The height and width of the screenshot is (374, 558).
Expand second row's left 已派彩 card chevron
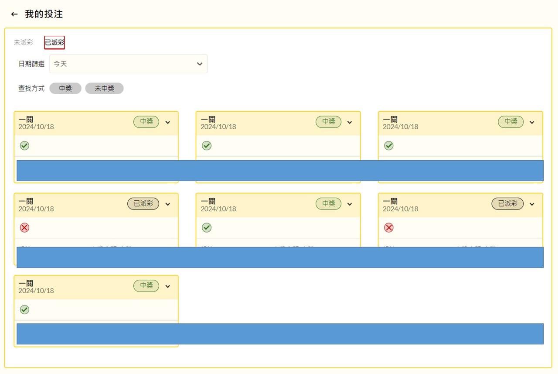[168, 204]
